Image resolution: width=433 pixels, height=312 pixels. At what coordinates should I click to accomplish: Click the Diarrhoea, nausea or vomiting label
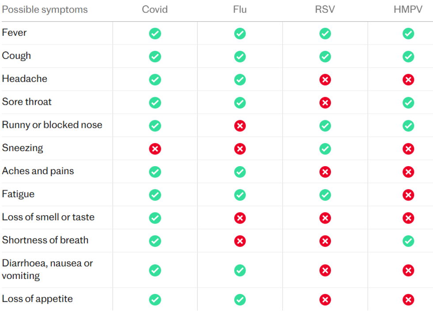point(47,269)
